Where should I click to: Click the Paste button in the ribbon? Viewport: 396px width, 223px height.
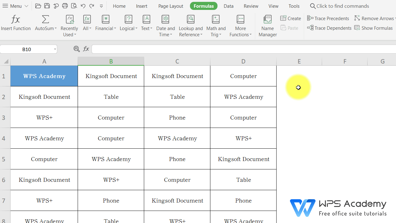[x=289, y=28]
